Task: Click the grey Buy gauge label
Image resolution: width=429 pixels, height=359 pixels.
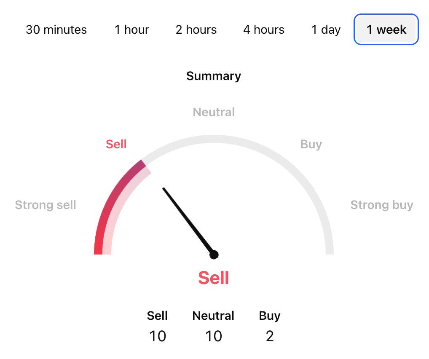Action: pyautogui.click(x=311, y=144)
